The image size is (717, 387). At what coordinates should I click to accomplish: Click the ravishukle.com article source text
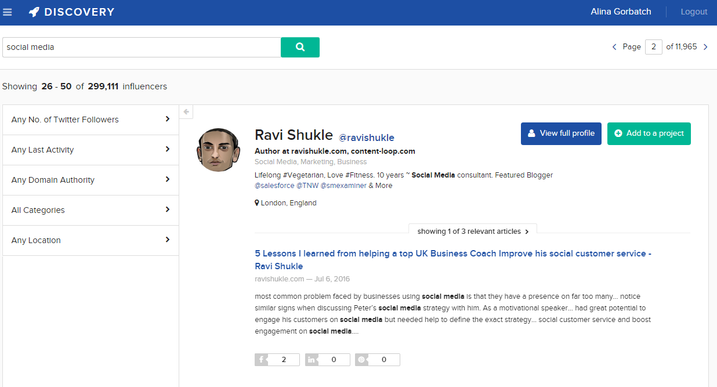[280, 279]
